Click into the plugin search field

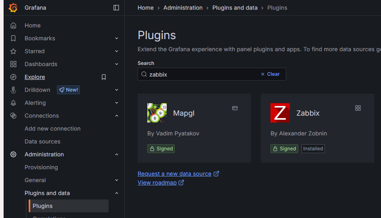[211, 74]
